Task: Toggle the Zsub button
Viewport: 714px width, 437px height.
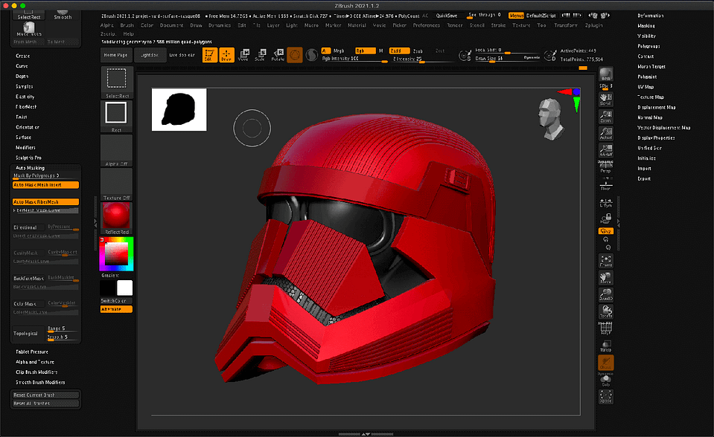Action: [x=418, y=51]
